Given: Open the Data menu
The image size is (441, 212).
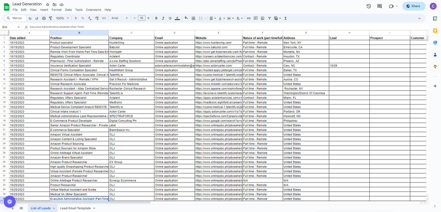Looking at the screenshot, I should coord(68,10).
